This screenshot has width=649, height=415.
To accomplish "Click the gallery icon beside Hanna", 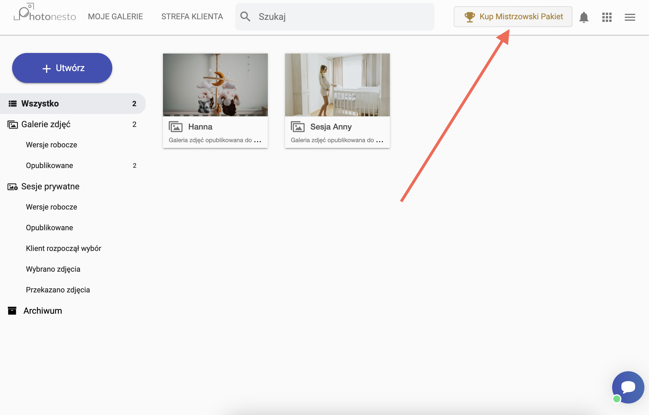I will [176, 127].
